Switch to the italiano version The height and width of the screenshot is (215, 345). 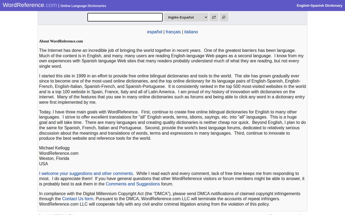pyautogui.click(x=191, y=32)
